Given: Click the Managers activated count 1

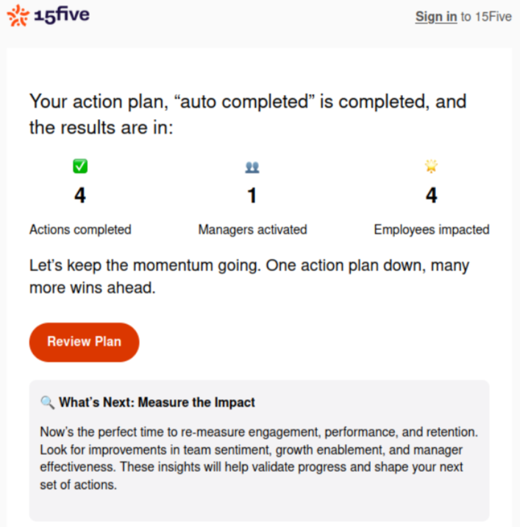Looking at the screenshot, I should 252,196.
